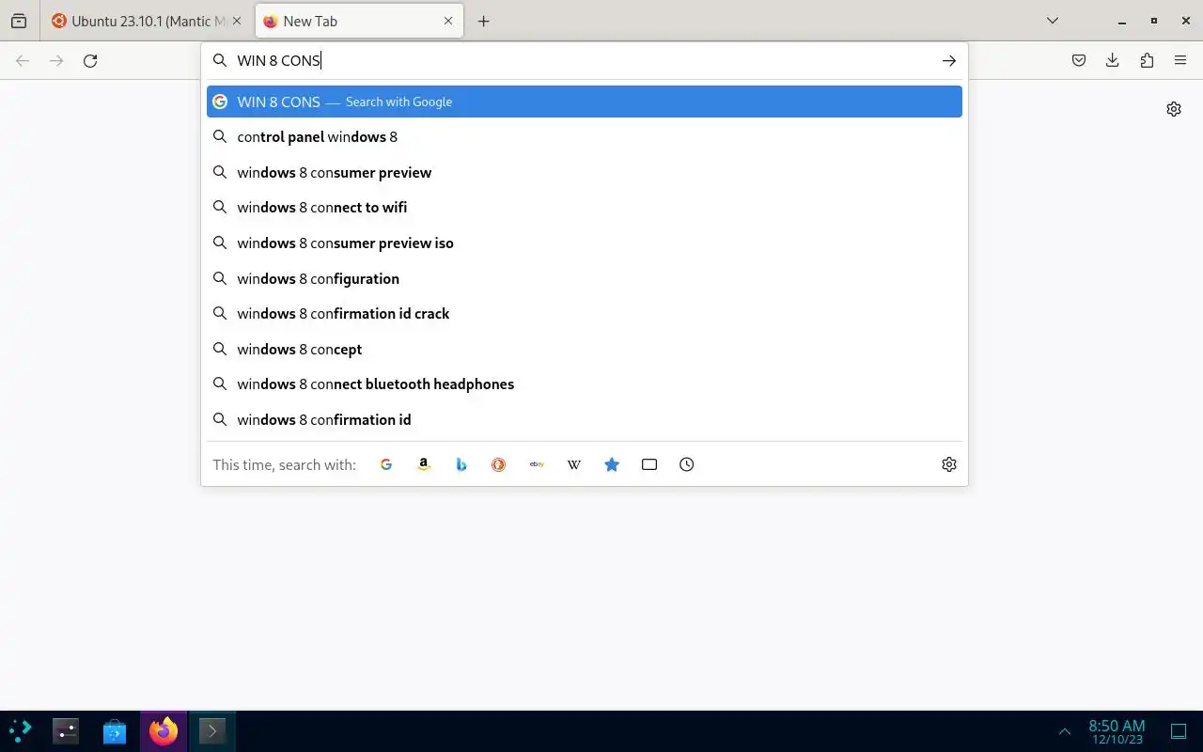1203x752 pixels.
Task: Switch to Ubuntu 23.10.1 Mantic tab
Action: [x=147, y=21]
